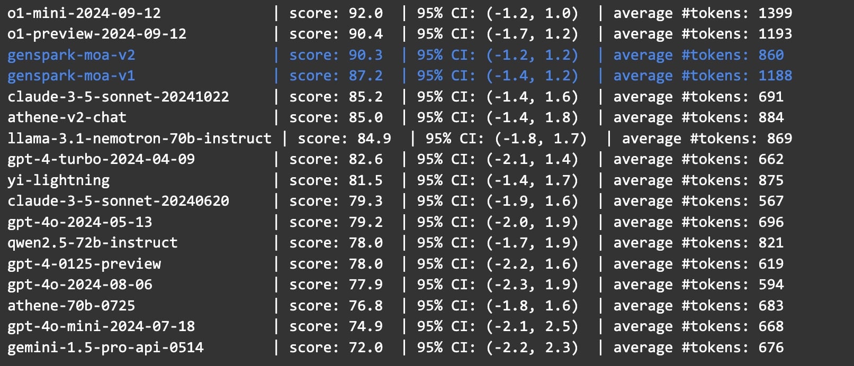854x366 pixels.
Task: Click average #tokens: 869
Action: [x=707, y=139]
